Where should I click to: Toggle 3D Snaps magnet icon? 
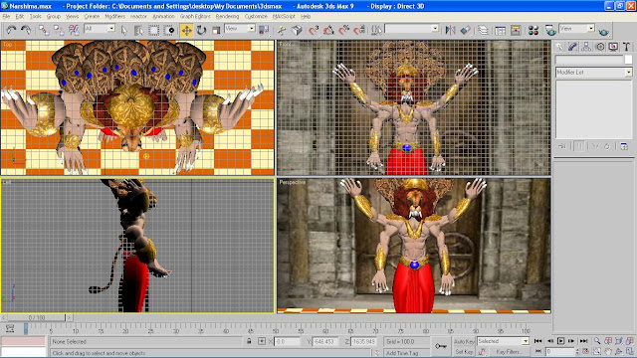pyautogui.click(x=314, y=30)
